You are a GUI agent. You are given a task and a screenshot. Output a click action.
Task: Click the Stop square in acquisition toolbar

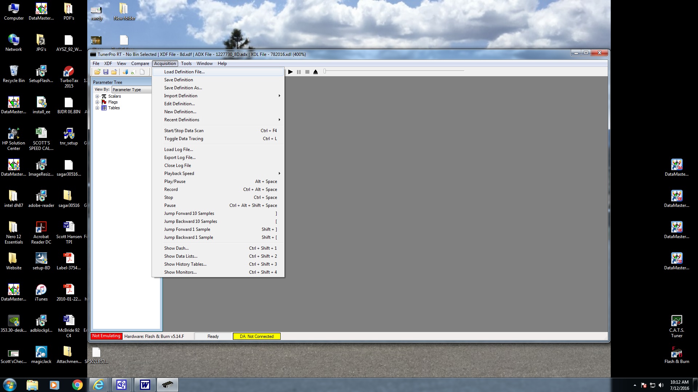(x=307, y=72)
